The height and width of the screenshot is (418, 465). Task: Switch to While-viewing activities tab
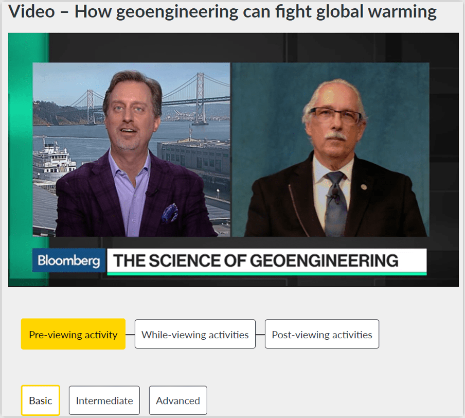[x=195, y=334]
